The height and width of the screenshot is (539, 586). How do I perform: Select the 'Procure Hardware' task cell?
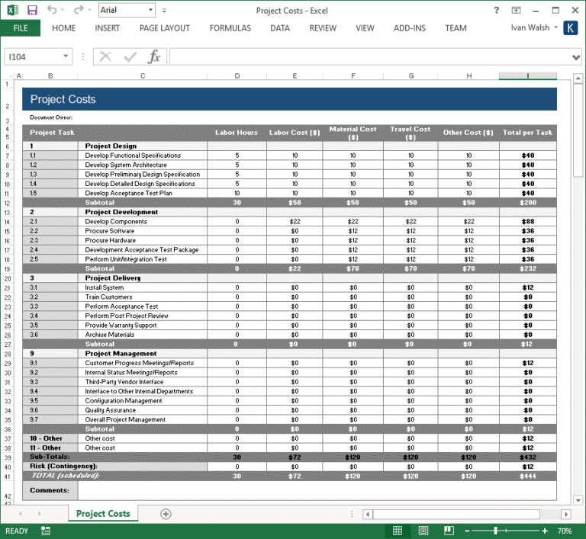pyautogui.click(x=143, y=240)
